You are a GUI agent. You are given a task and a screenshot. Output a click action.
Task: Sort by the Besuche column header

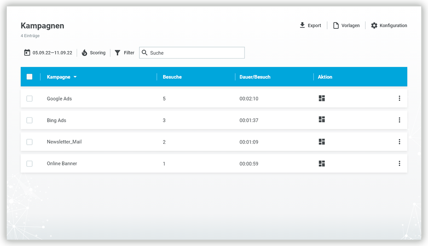pyautogui.click(x=172, y=77)
